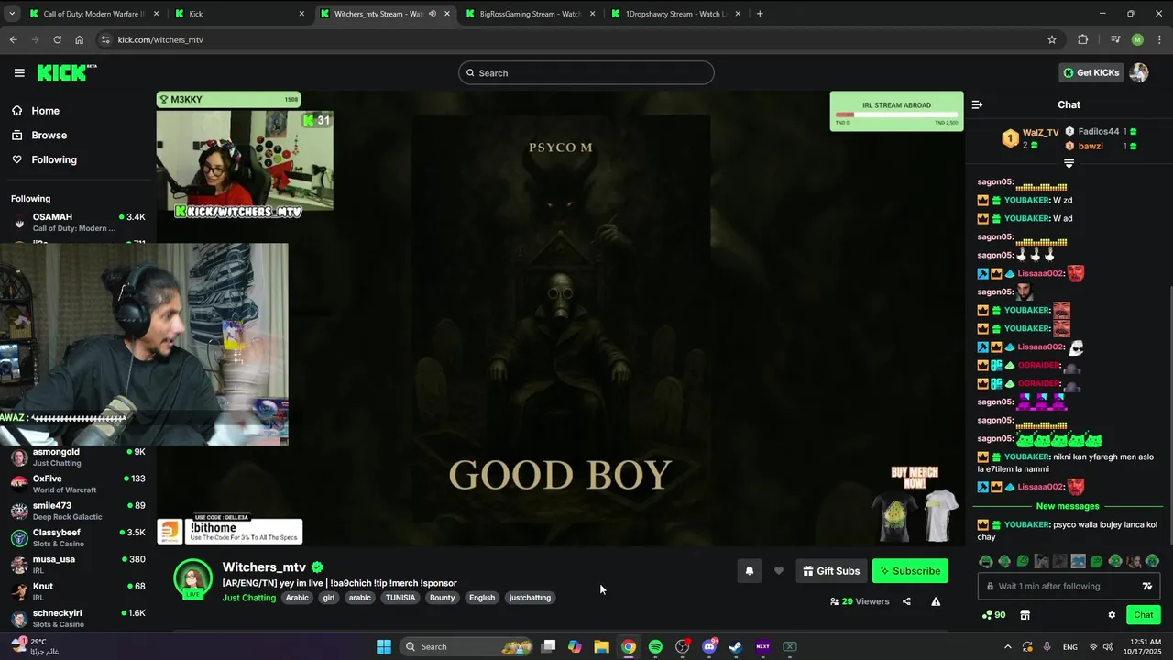The image size is (1173, 660).
Task: Open asmongold channel in sidebar
Action: (x=78, y=457)
